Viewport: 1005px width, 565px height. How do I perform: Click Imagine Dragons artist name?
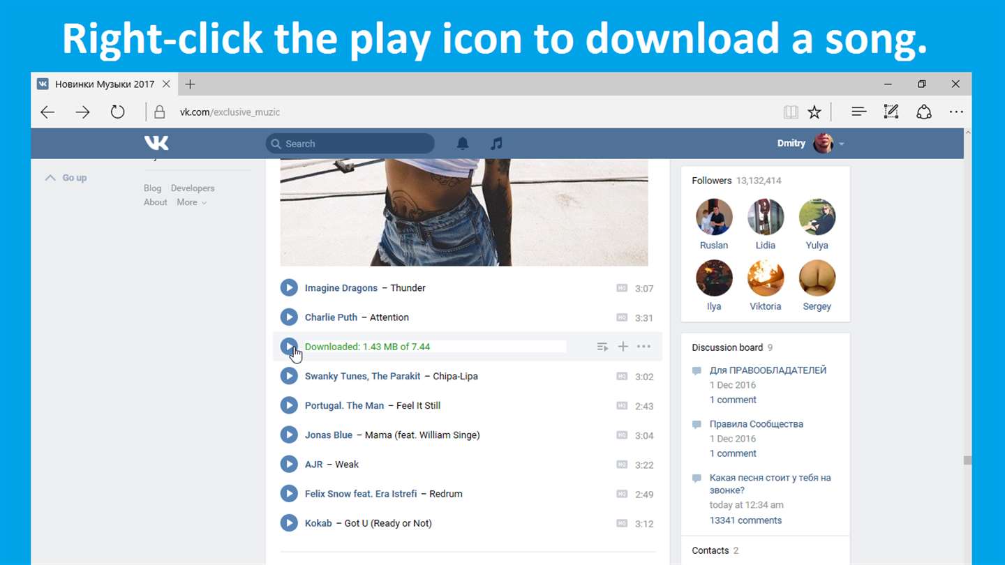tap(341, 288)
